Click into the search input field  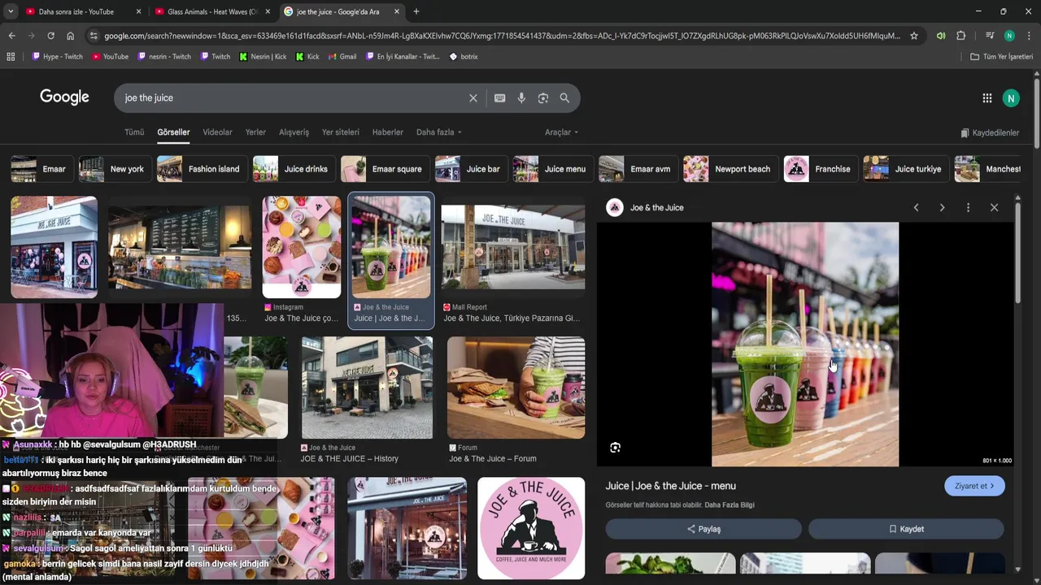tap(293, 98)
